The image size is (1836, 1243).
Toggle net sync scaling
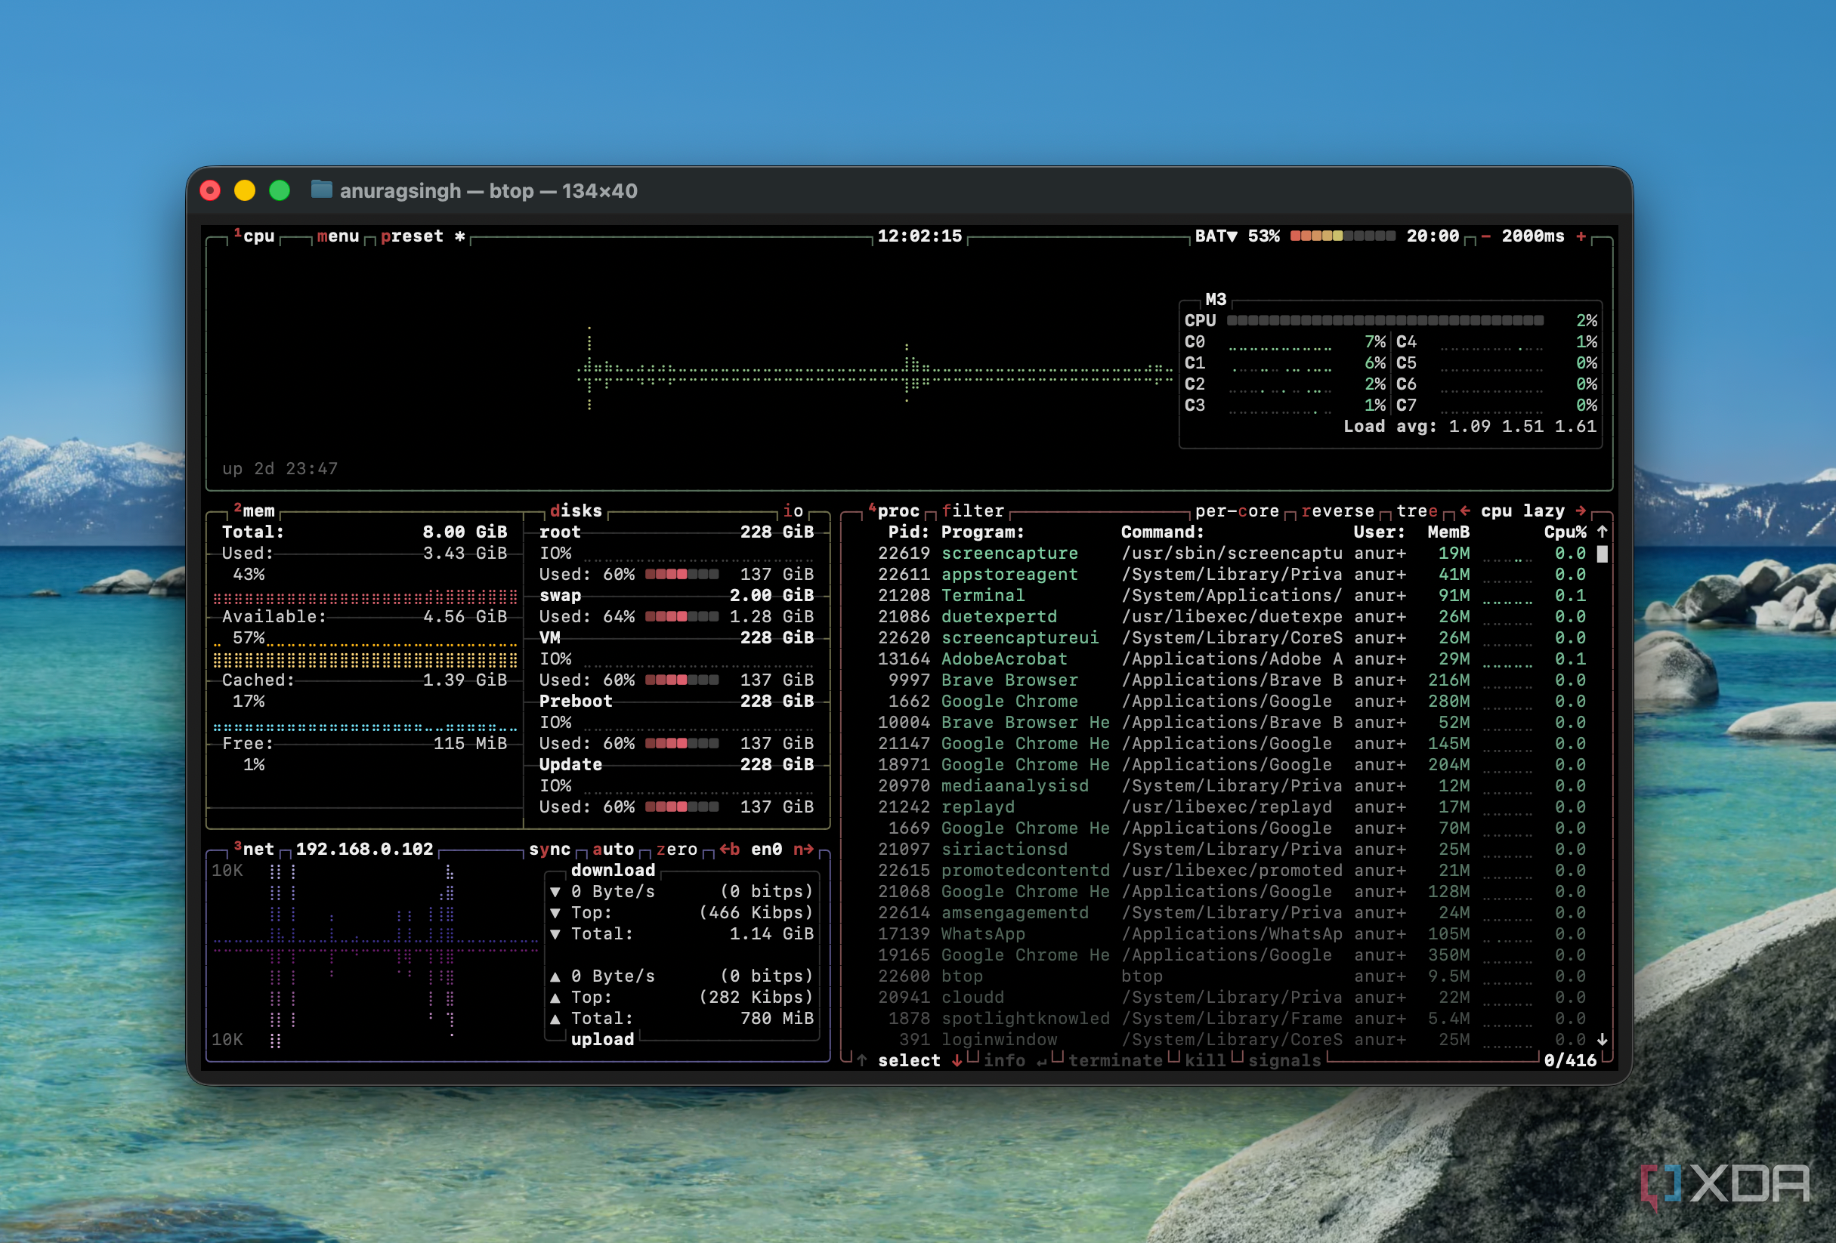549,849
